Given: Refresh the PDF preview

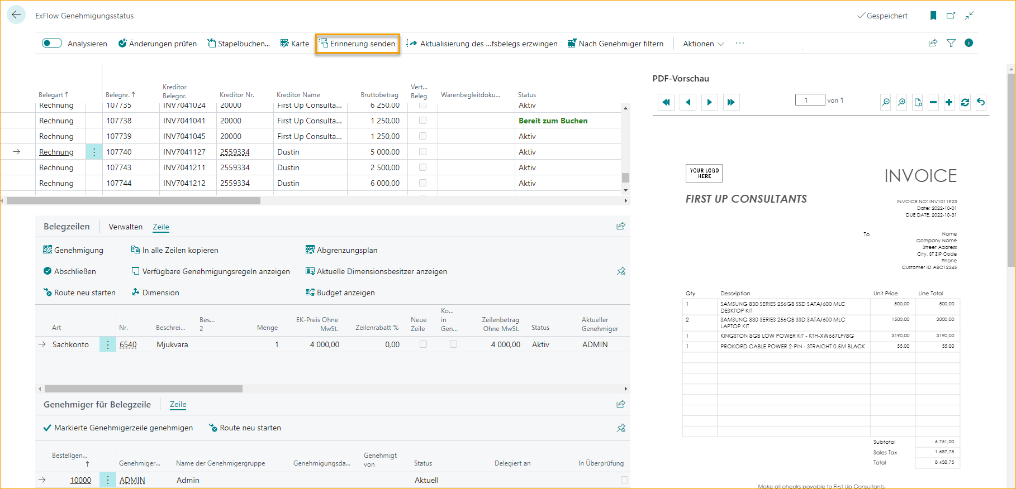Looking at the screenshot, I should [x=965, y=102].
